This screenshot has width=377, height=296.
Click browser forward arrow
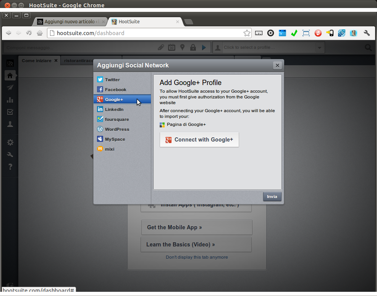point(18,33)
